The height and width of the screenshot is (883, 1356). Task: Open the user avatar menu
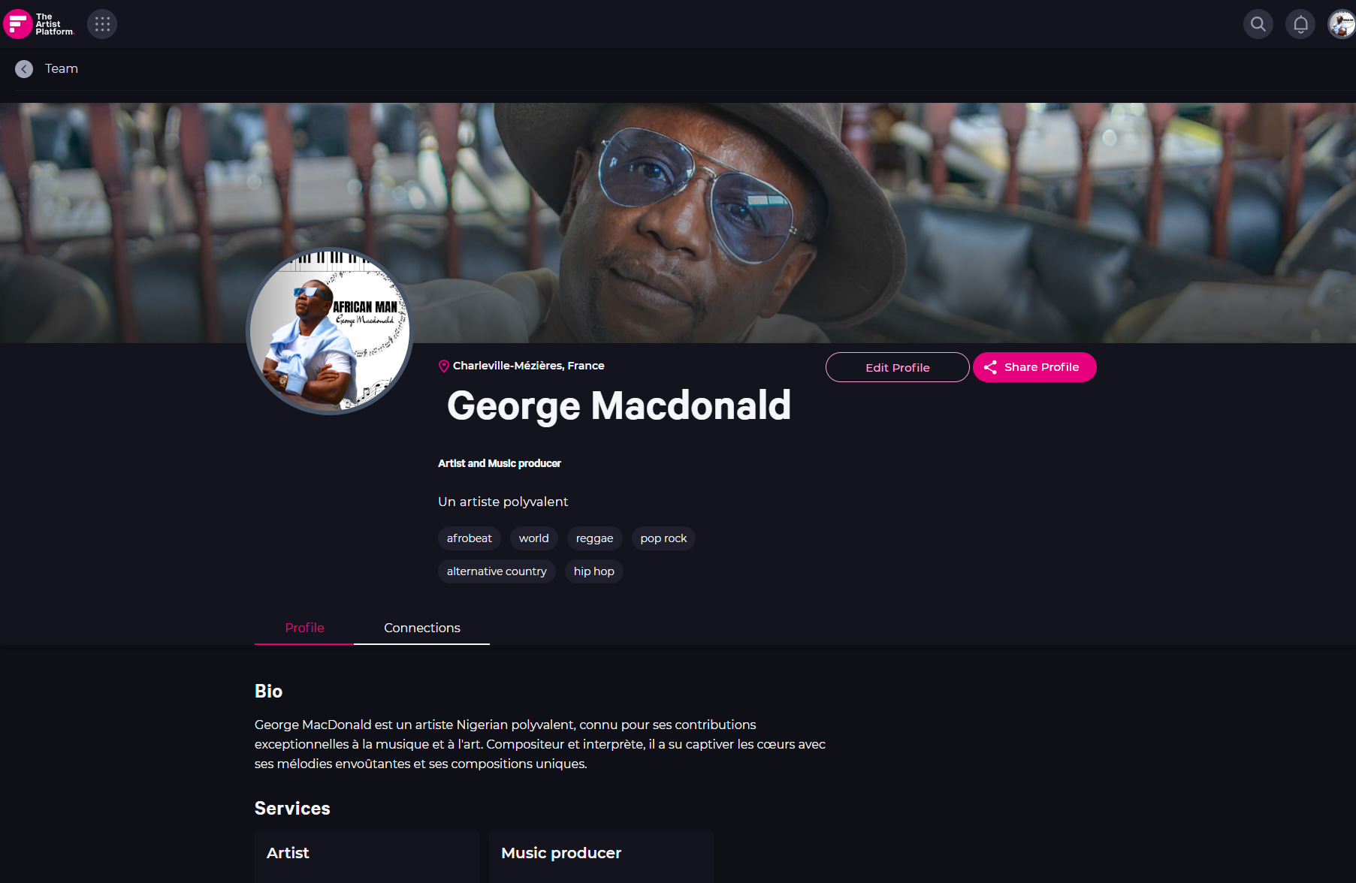[1342, 24]
